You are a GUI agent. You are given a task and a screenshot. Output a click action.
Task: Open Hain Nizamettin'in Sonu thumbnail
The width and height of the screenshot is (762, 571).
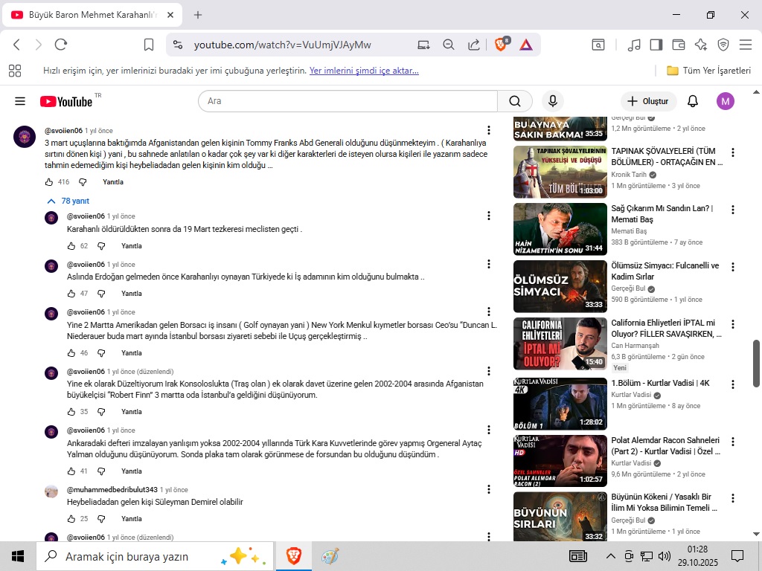pyautogui.click(x=560, y=229)
